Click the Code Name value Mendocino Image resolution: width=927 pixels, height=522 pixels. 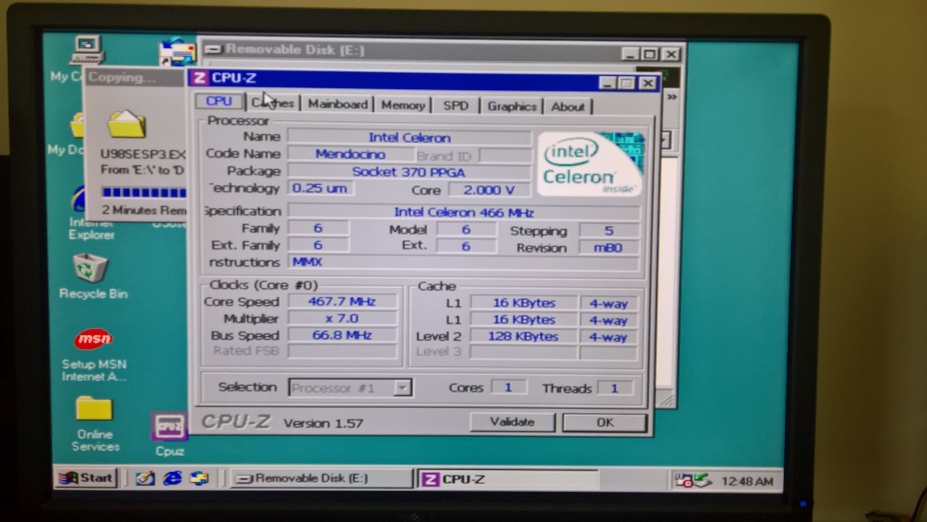point(350,154)
